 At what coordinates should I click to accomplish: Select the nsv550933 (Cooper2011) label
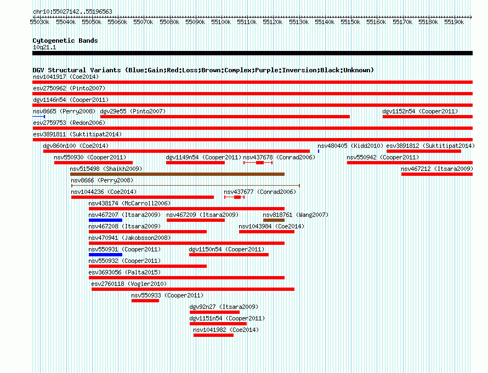[x=167, y=295]
